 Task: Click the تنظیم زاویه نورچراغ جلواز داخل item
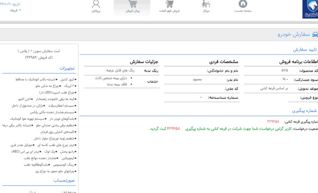tap(55, 138)
